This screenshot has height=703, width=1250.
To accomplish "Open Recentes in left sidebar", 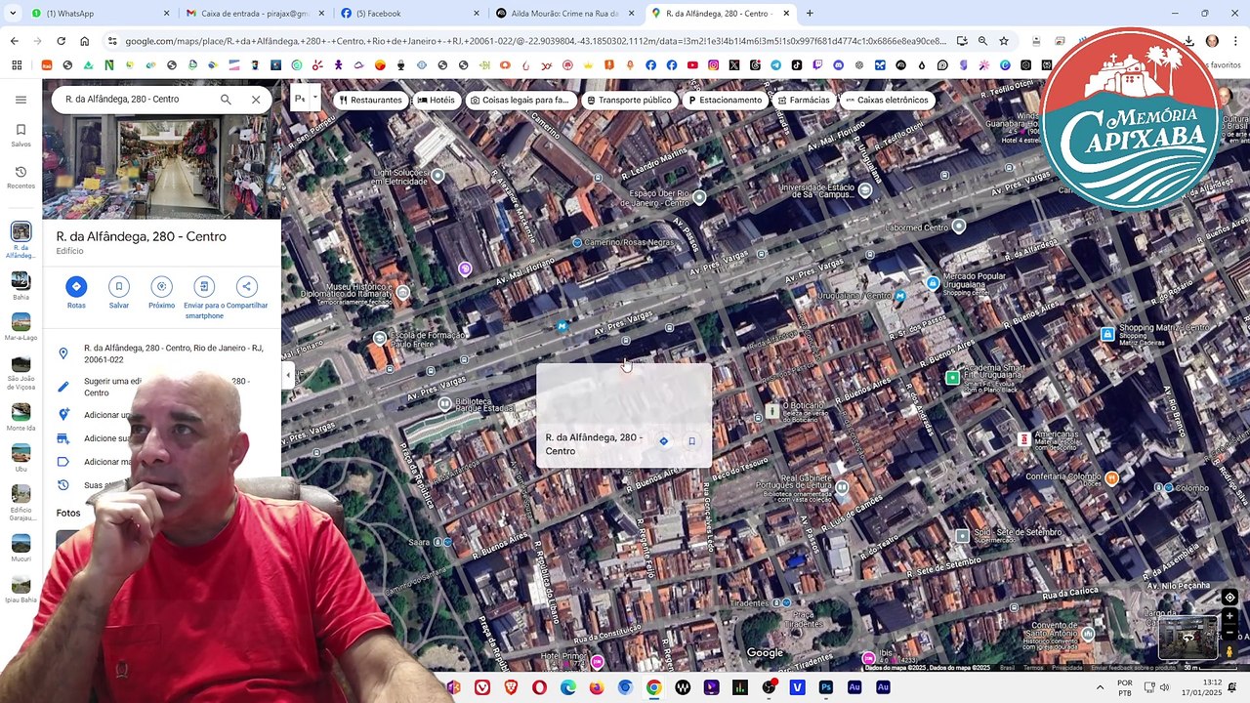I will click(x=21, y=177).
